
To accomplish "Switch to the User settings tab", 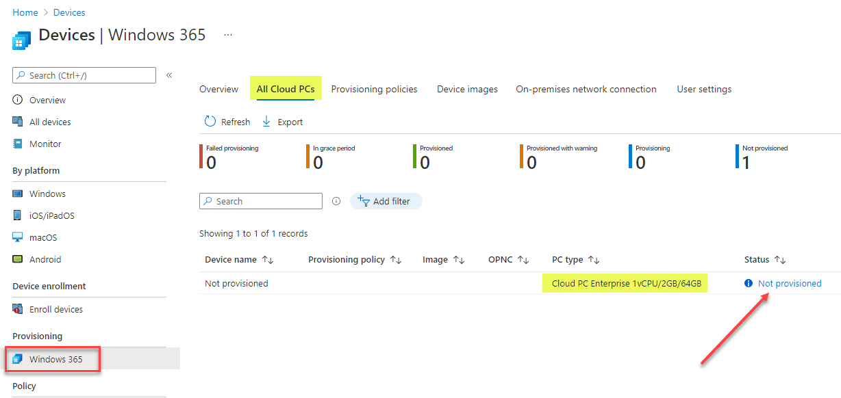I will [703, 89].
